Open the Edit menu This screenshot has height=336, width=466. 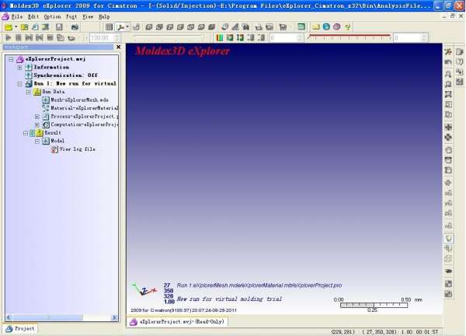[33, 16]
